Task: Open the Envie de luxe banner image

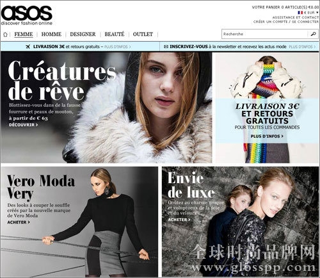Action: 240,222
